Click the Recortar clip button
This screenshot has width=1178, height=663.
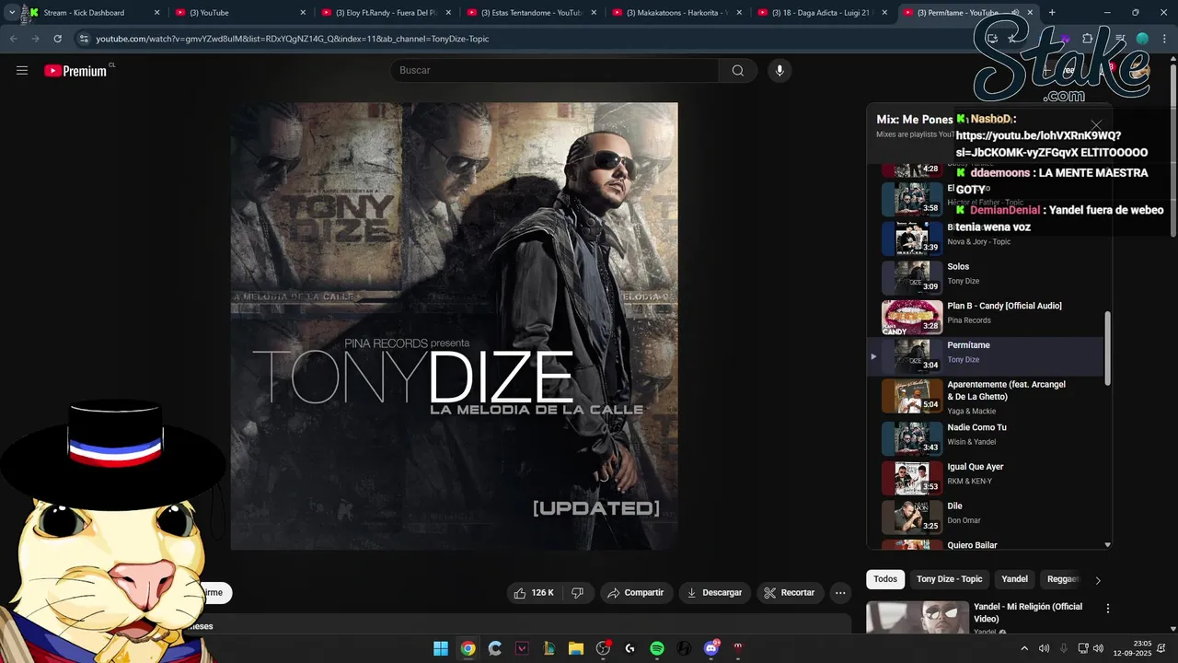791,593
